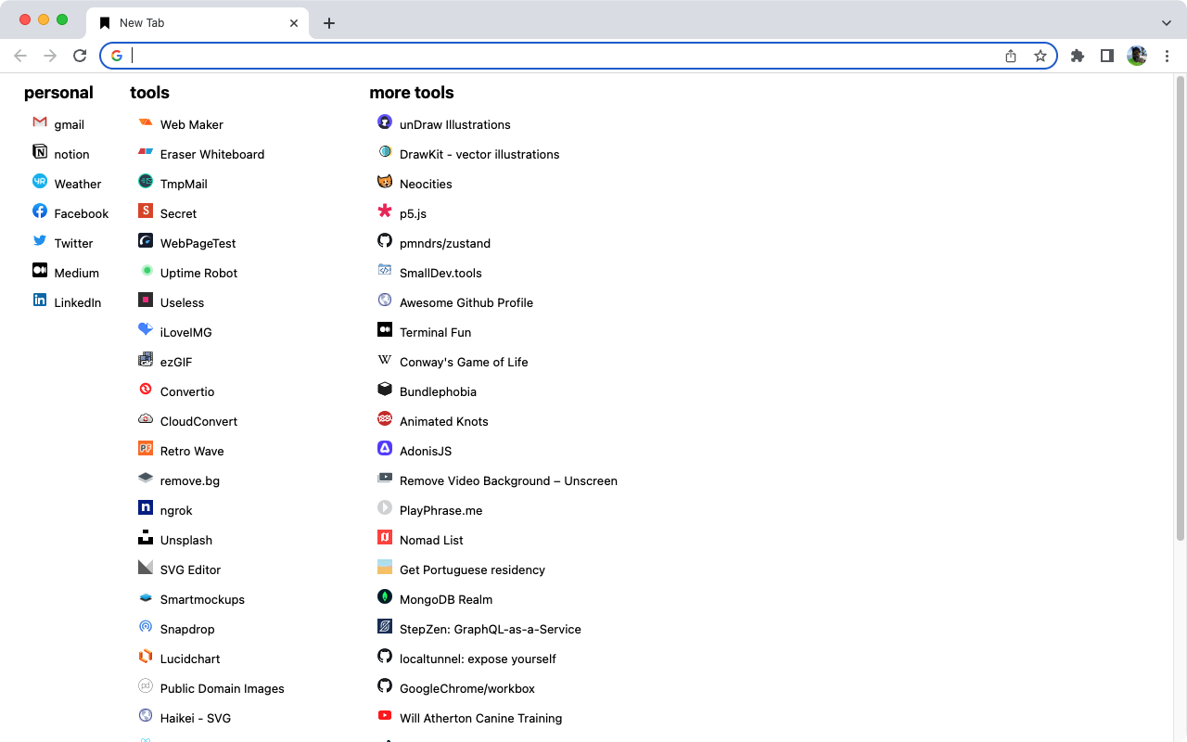1187x742 pixels.
Task: Select the New Tab browser tab
Action: (198, 22)
